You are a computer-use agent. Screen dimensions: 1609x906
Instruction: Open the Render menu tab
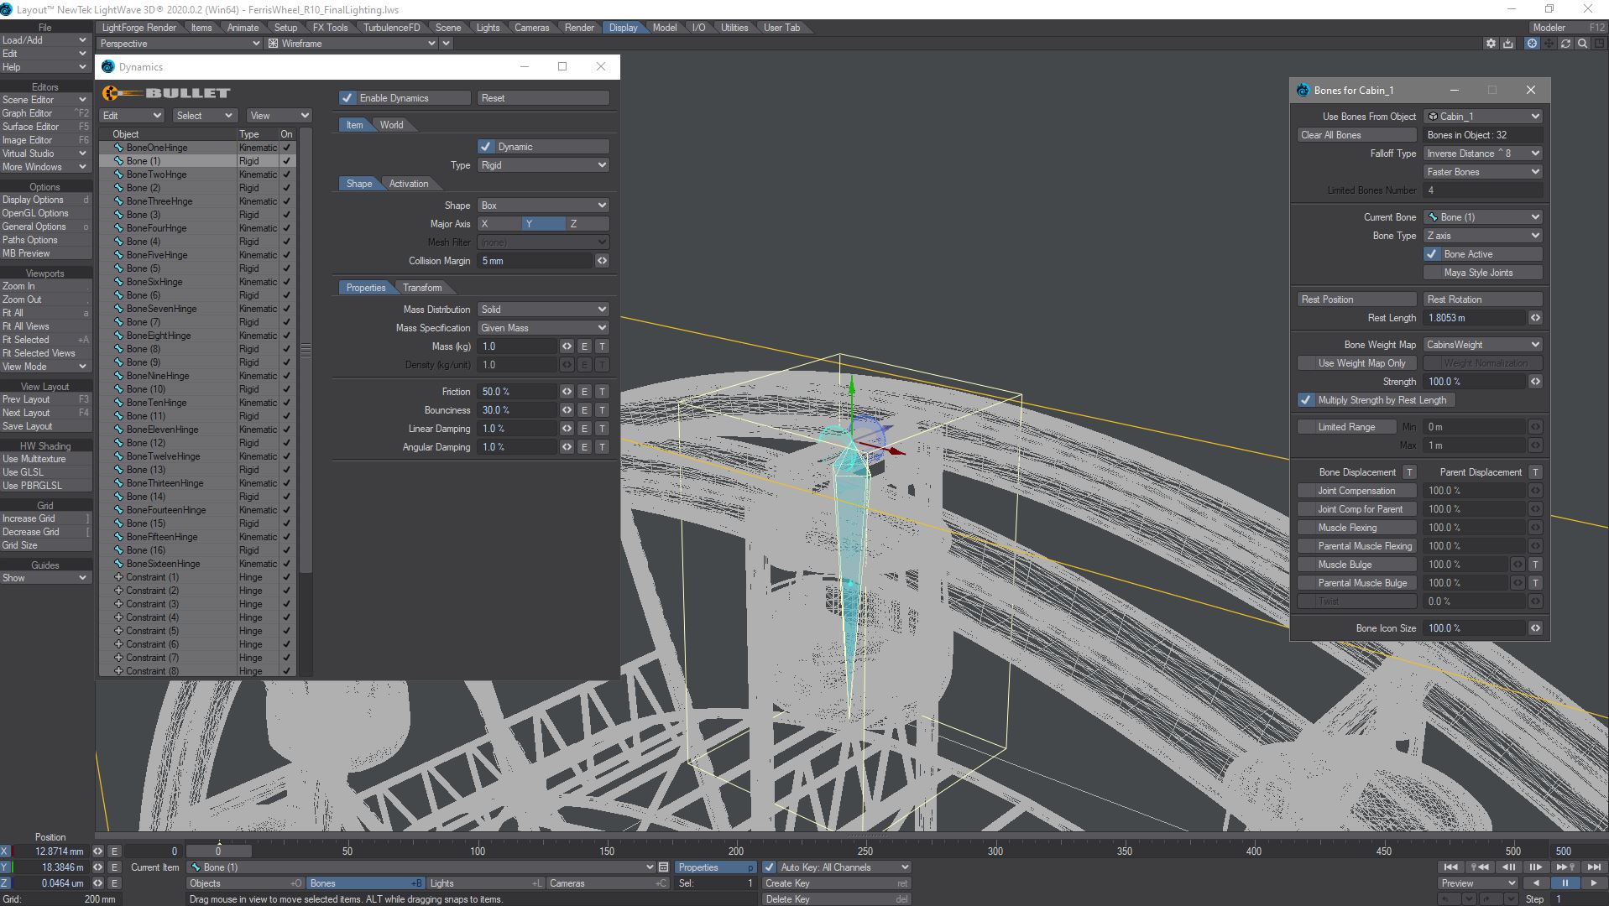click(579, 28)
